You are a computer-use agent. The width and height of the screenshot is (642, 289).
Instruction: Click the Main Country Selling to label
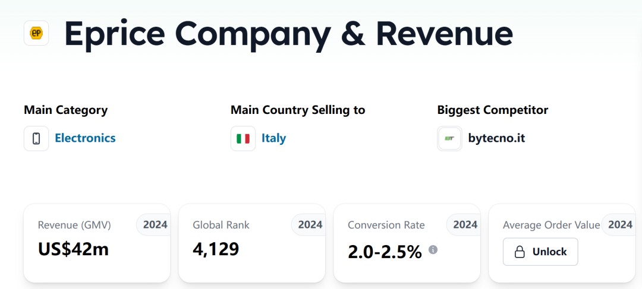298,110
